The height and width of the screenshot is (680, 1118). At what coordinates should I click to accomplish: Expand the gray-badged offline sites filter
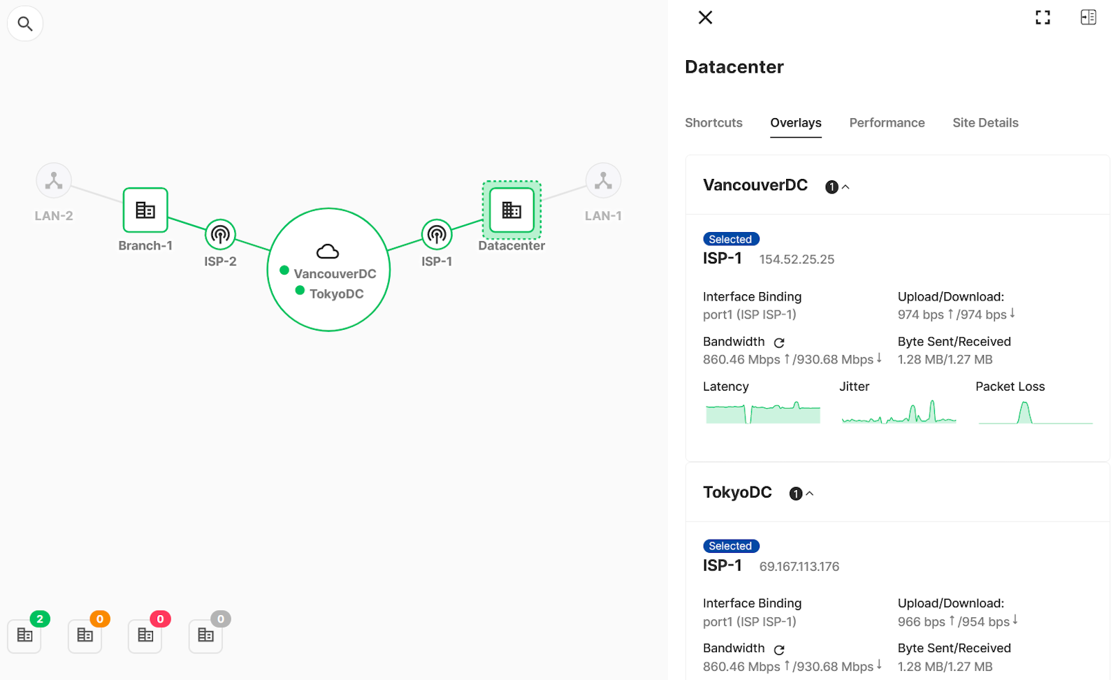(205, 635)
